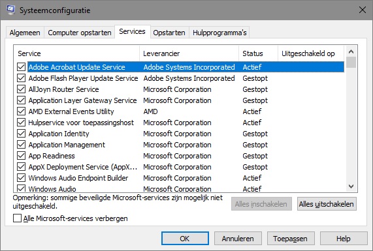The height and width of the screenshot is (251, 373).
Task: Click the Alles inschakelen button
Action: coord(261,204)
